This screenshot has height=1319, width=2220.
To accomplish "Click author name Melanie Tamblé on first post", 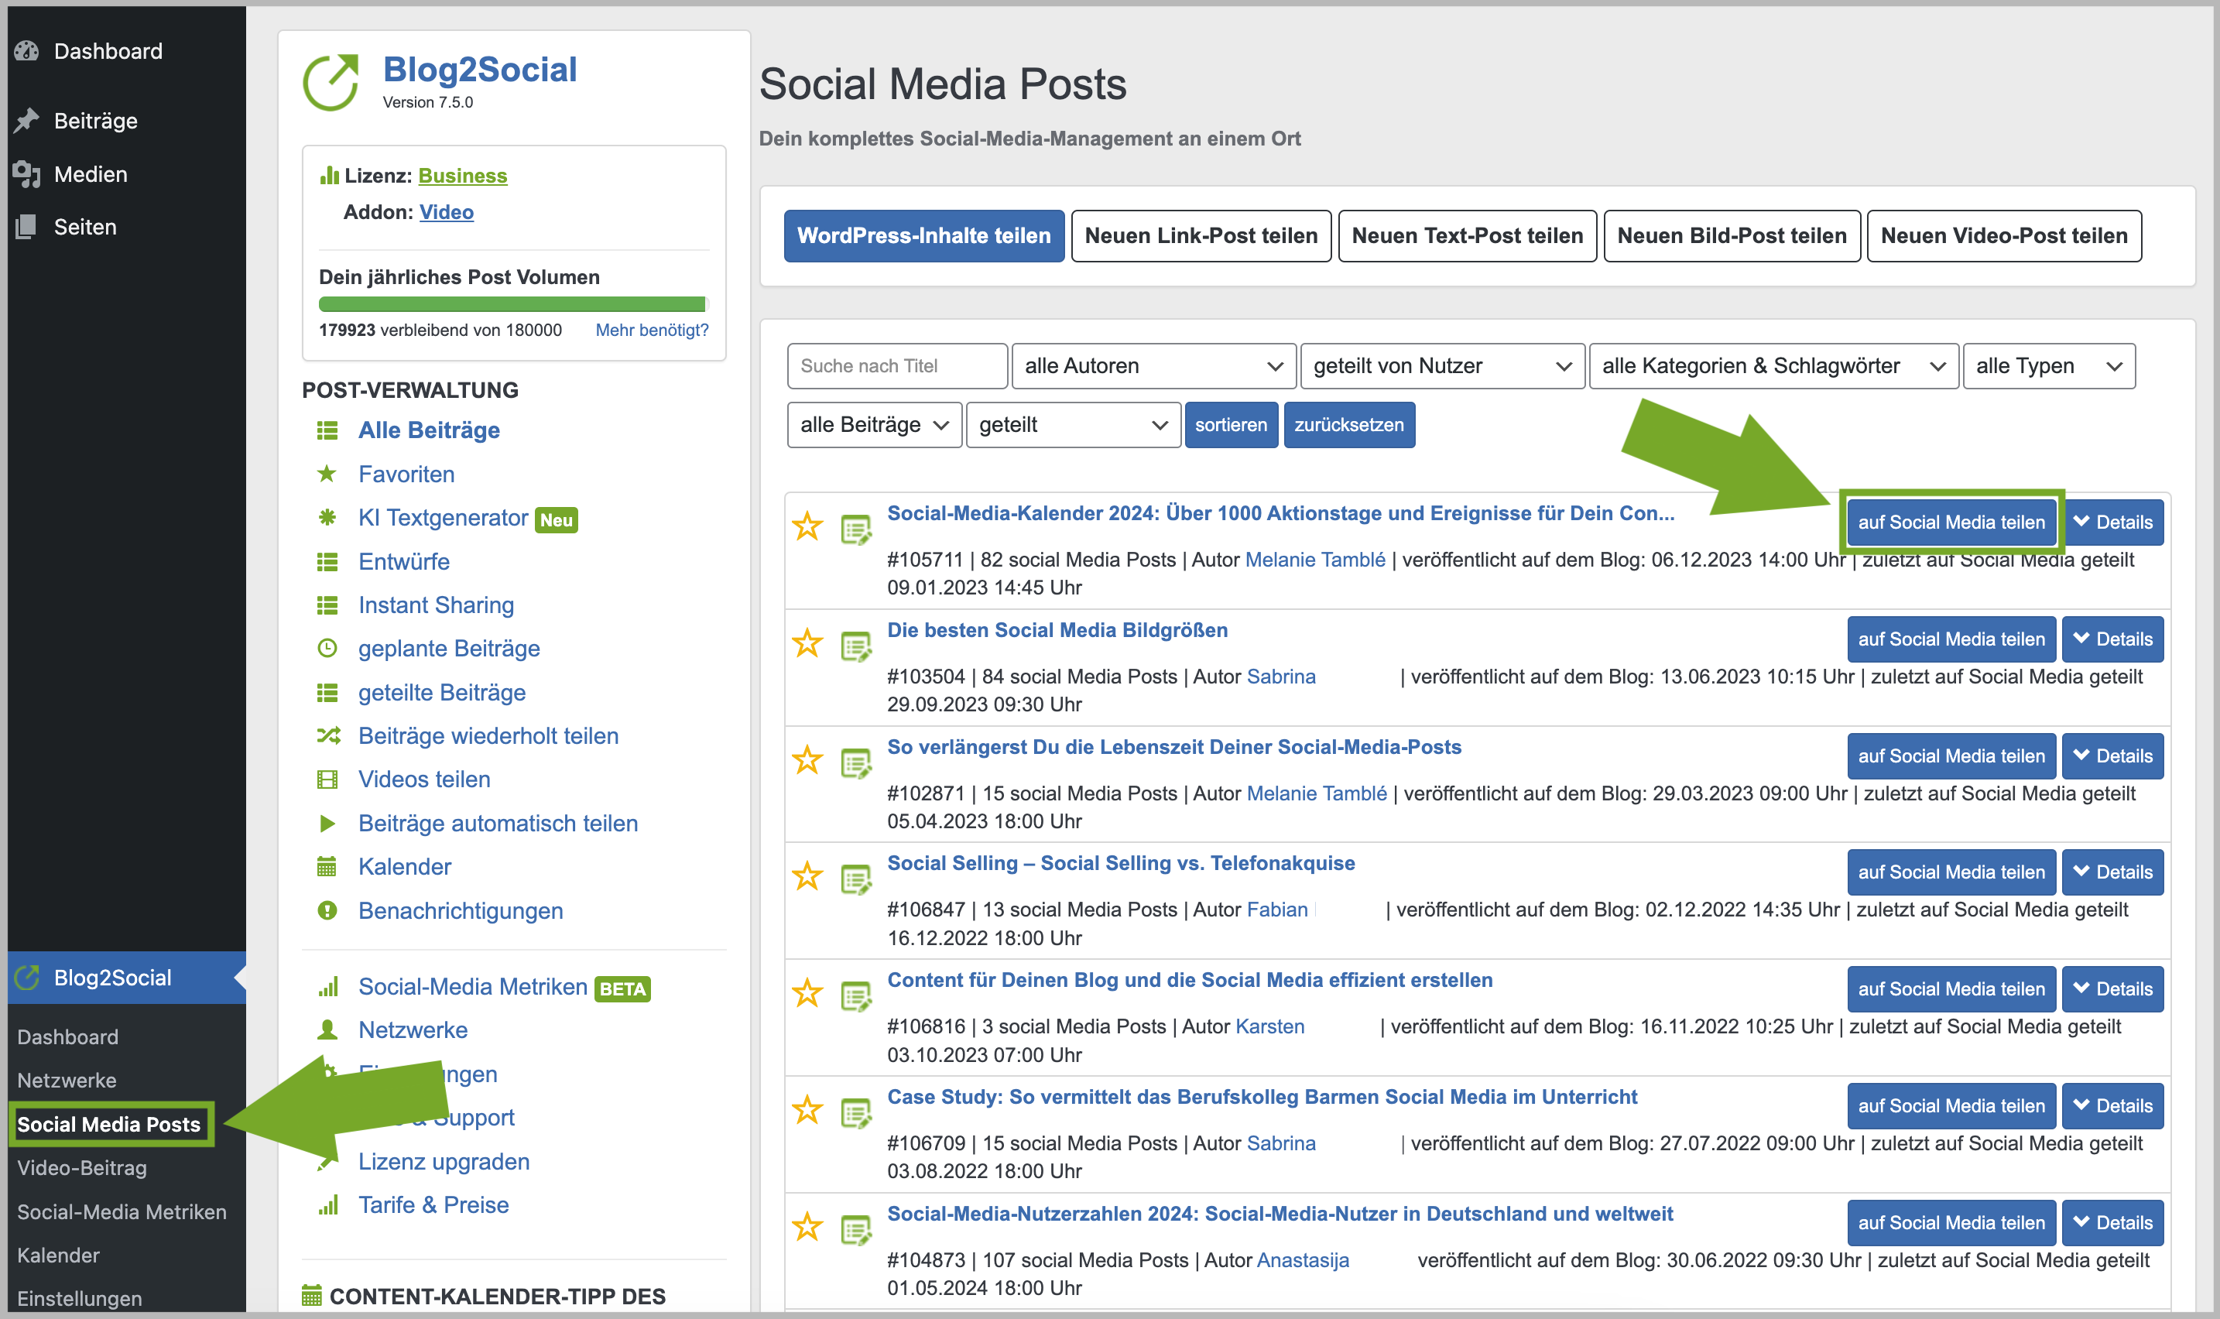I will click(x=1314, y=560).
